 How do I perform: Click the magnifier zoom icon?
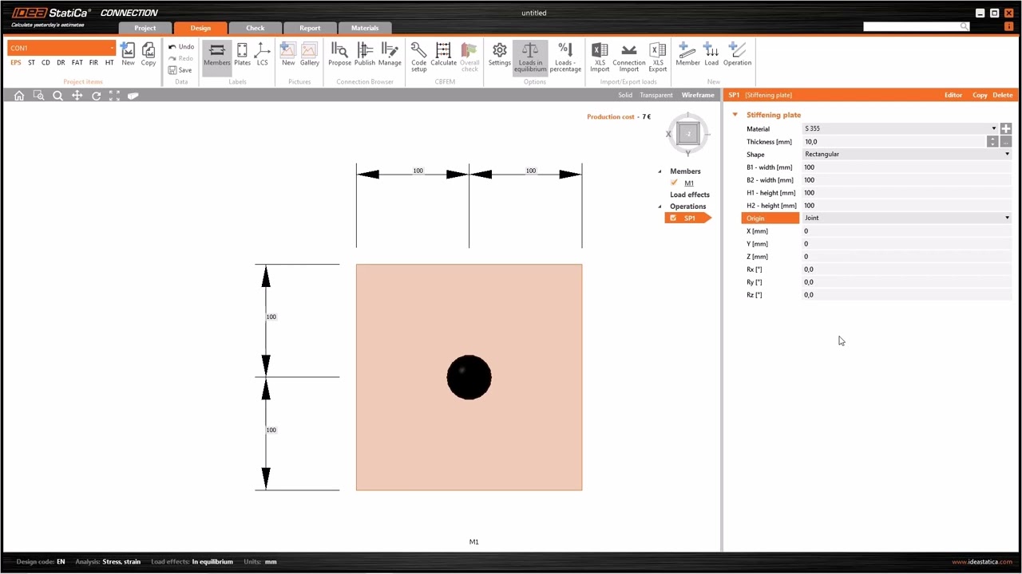click(x=57, y=96)
